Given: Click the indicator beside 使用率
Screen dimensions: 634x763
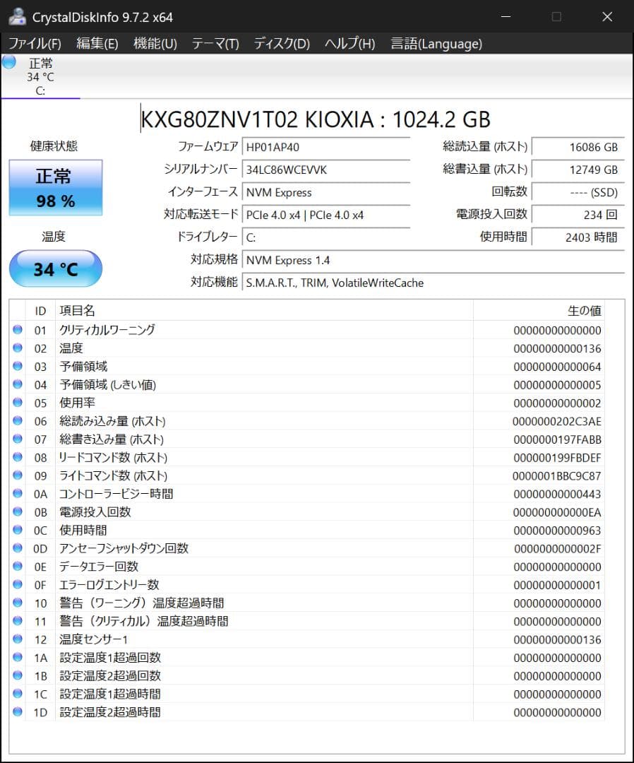Looking at the screenshot, I should click(x=18, y=403).
